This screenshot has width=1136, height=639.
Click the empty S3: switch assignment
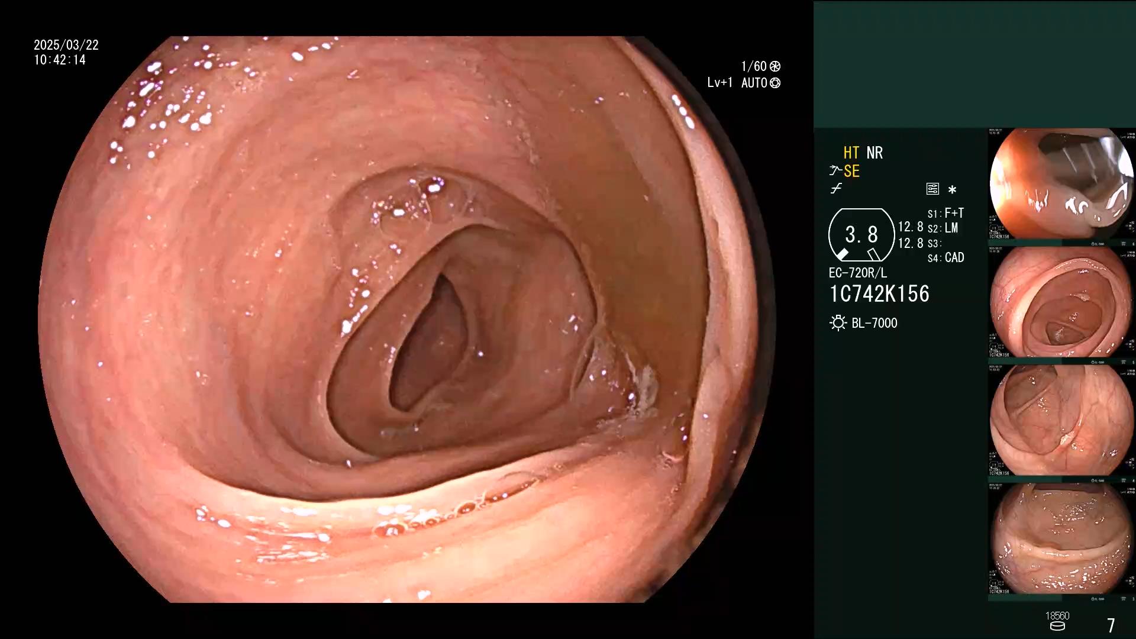(x=934, y=243)
